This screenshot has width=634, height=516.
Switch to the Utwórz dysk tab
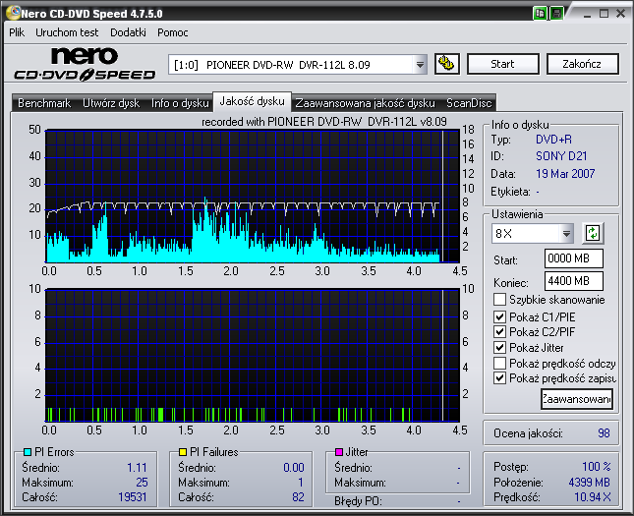111,103
